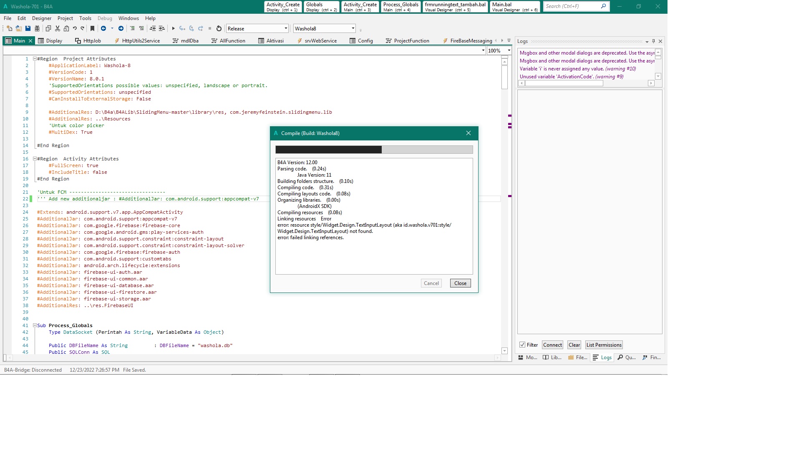Open the Project menu
Viewport: 801px width, 450px height.
(x=65, y=18)
